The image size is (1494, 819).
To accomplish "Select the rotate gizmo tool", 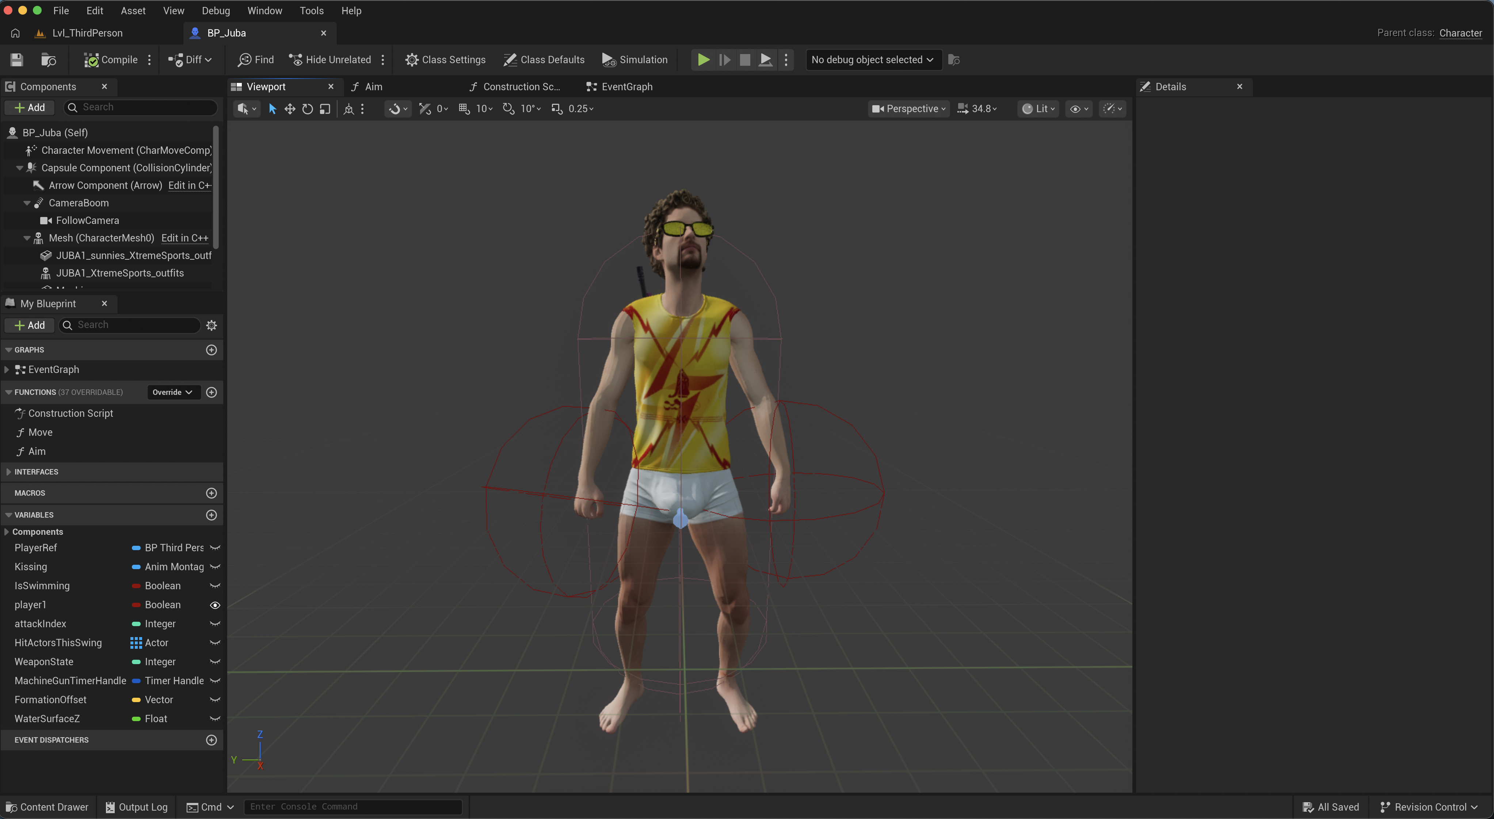I will (x=307, y=108).
